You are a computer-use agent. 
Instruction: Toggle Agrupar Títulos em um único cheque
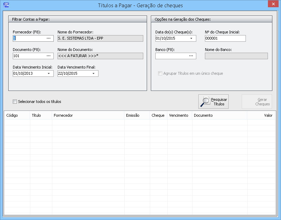pos(160,73)
